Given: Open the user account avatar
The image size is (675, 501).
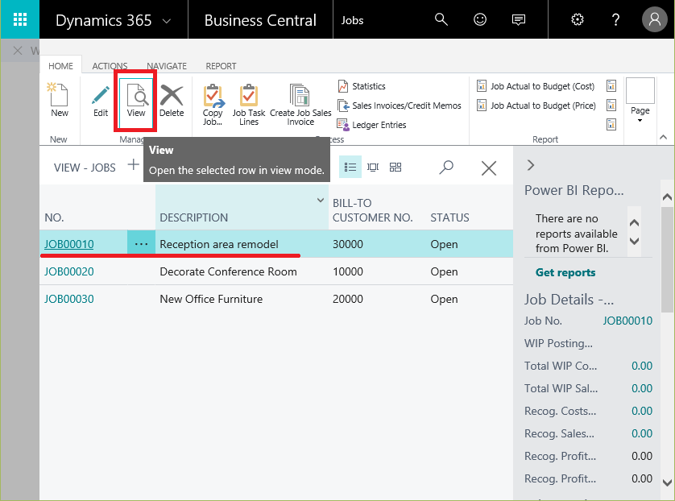Looking at the screenshot, I should [x=654, y=19].
